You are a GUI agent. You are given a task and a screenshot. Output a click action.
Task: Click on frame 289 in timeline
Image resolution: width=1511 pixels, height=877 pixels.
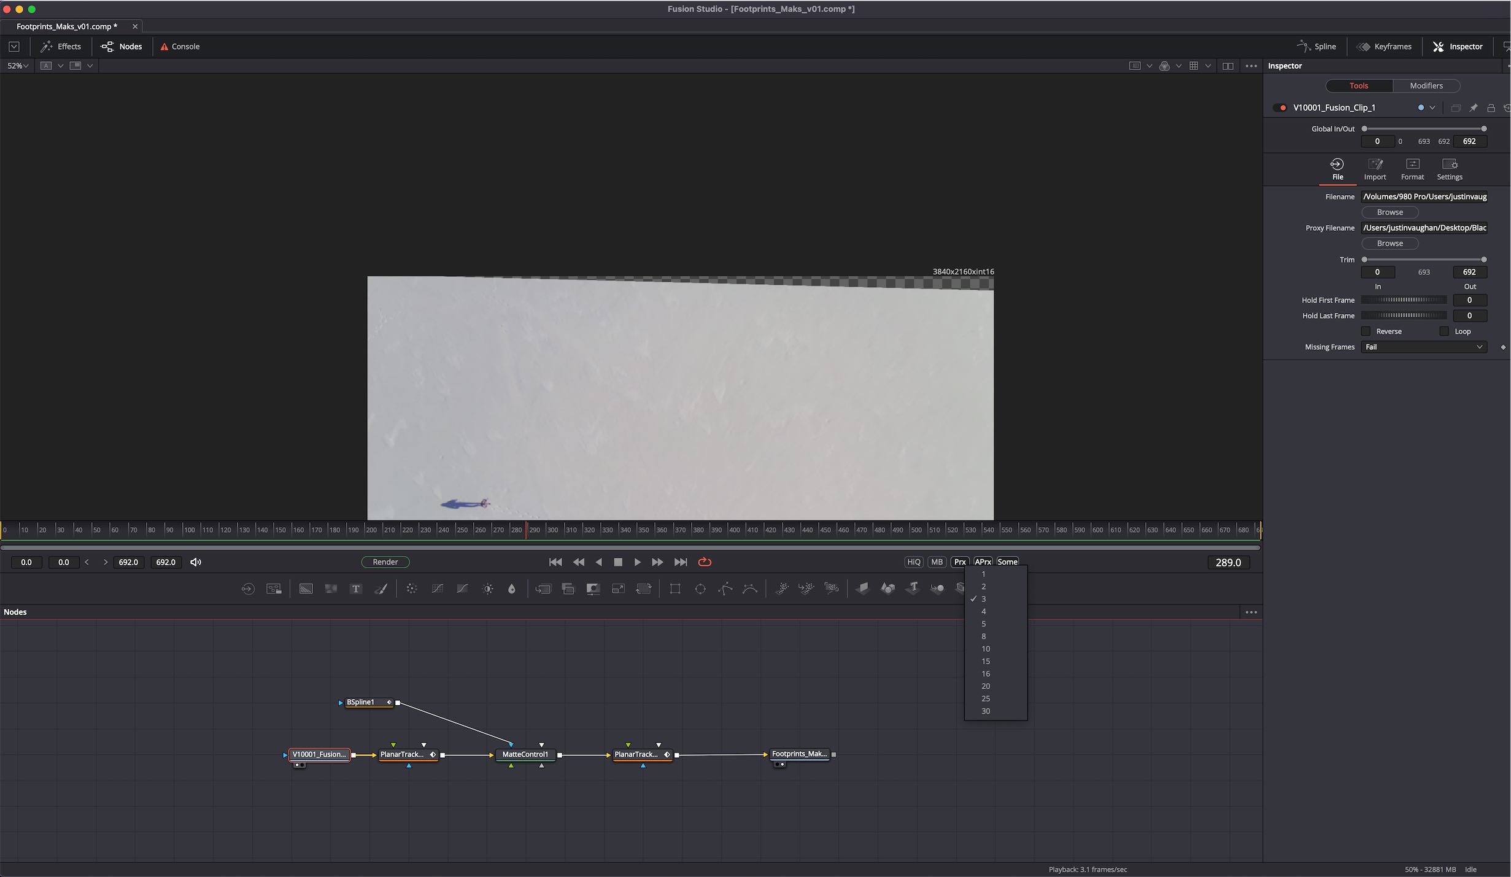coord(526,530)
